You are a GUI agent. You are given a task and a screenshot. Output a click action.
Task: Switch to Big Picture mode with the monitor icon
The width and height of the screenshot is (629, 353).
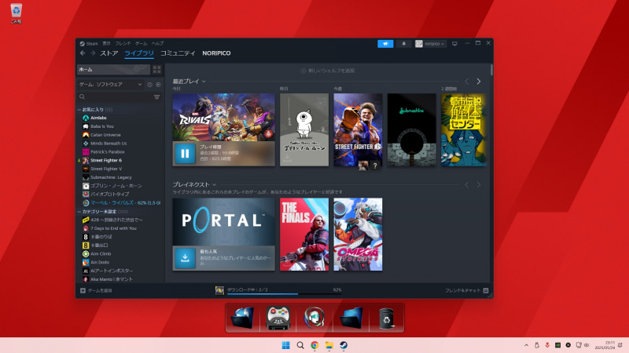click(x=454, y=44)
